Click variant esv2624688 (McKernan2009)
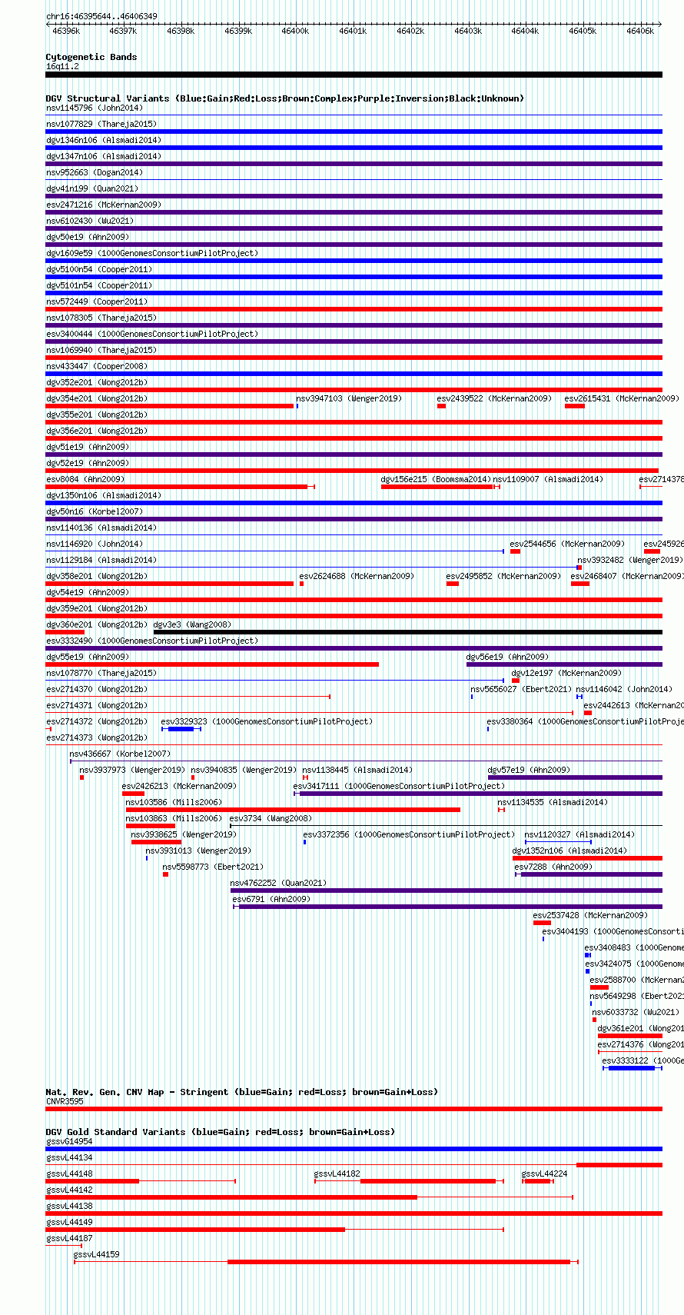Screen dimensions: 684x1315 point(357,576)
